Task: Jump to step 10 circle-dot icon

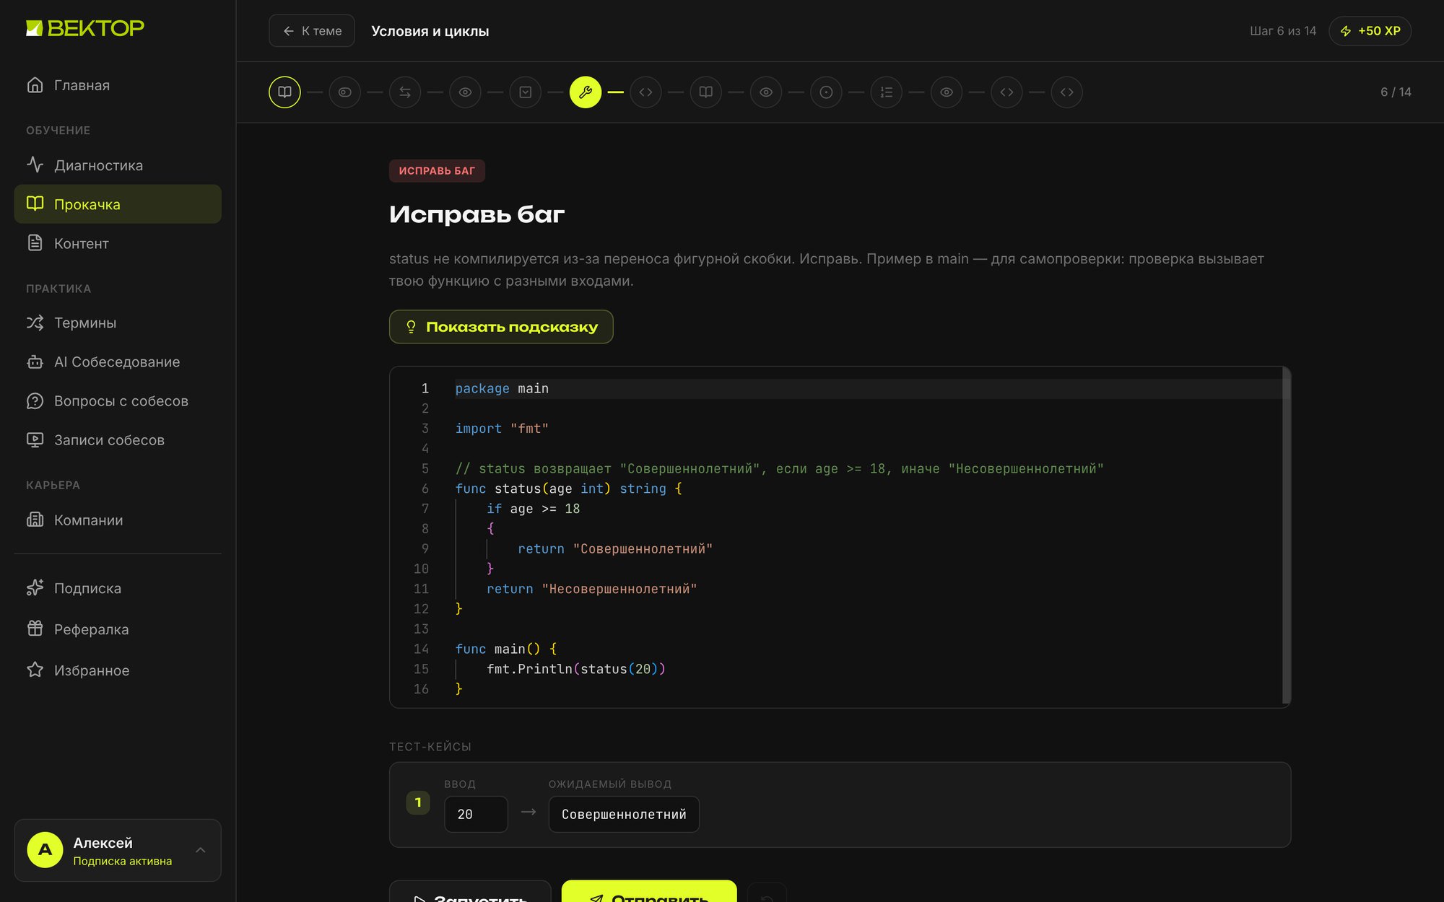Action: point(826,92)
